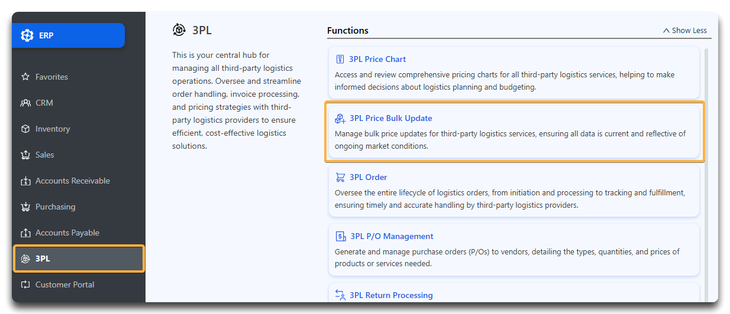Click the Inventory box icon

[x=25, y=129]
